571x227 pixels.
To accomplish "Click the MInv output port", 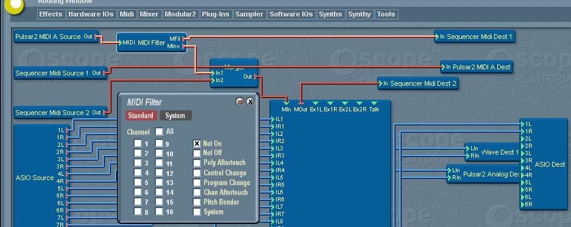I will tap(183, 46).
